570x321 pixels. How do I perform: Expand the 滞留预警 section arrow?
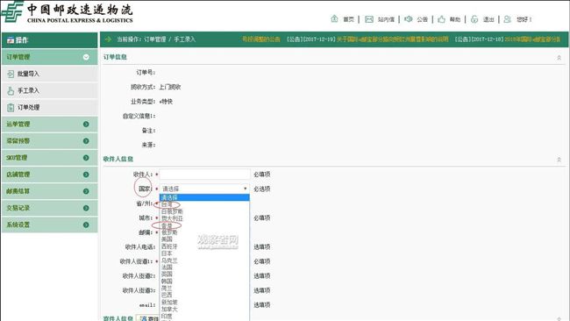[86, 141]
